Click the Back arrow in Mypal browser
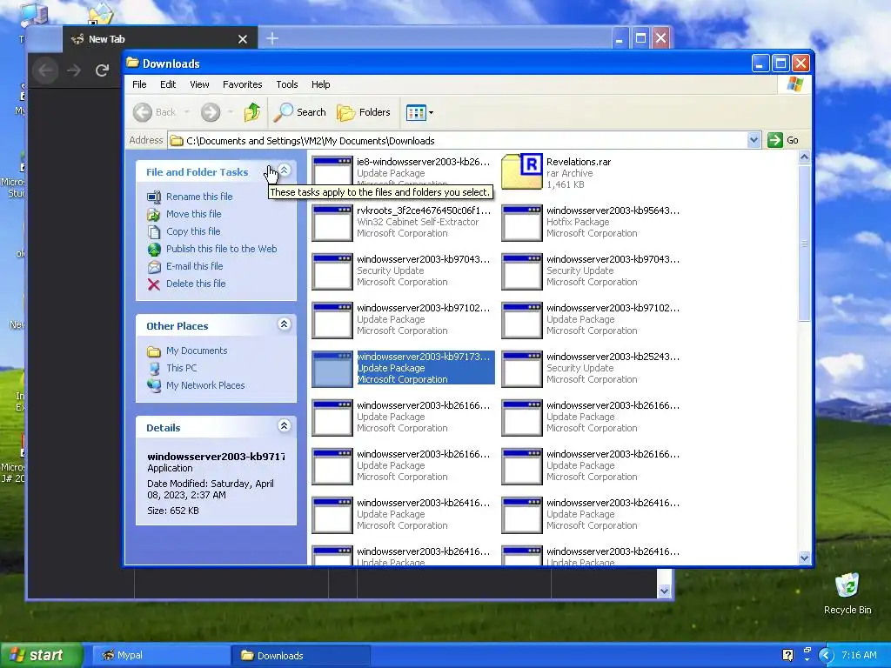The image size is (891, 668). click(45, 70)
